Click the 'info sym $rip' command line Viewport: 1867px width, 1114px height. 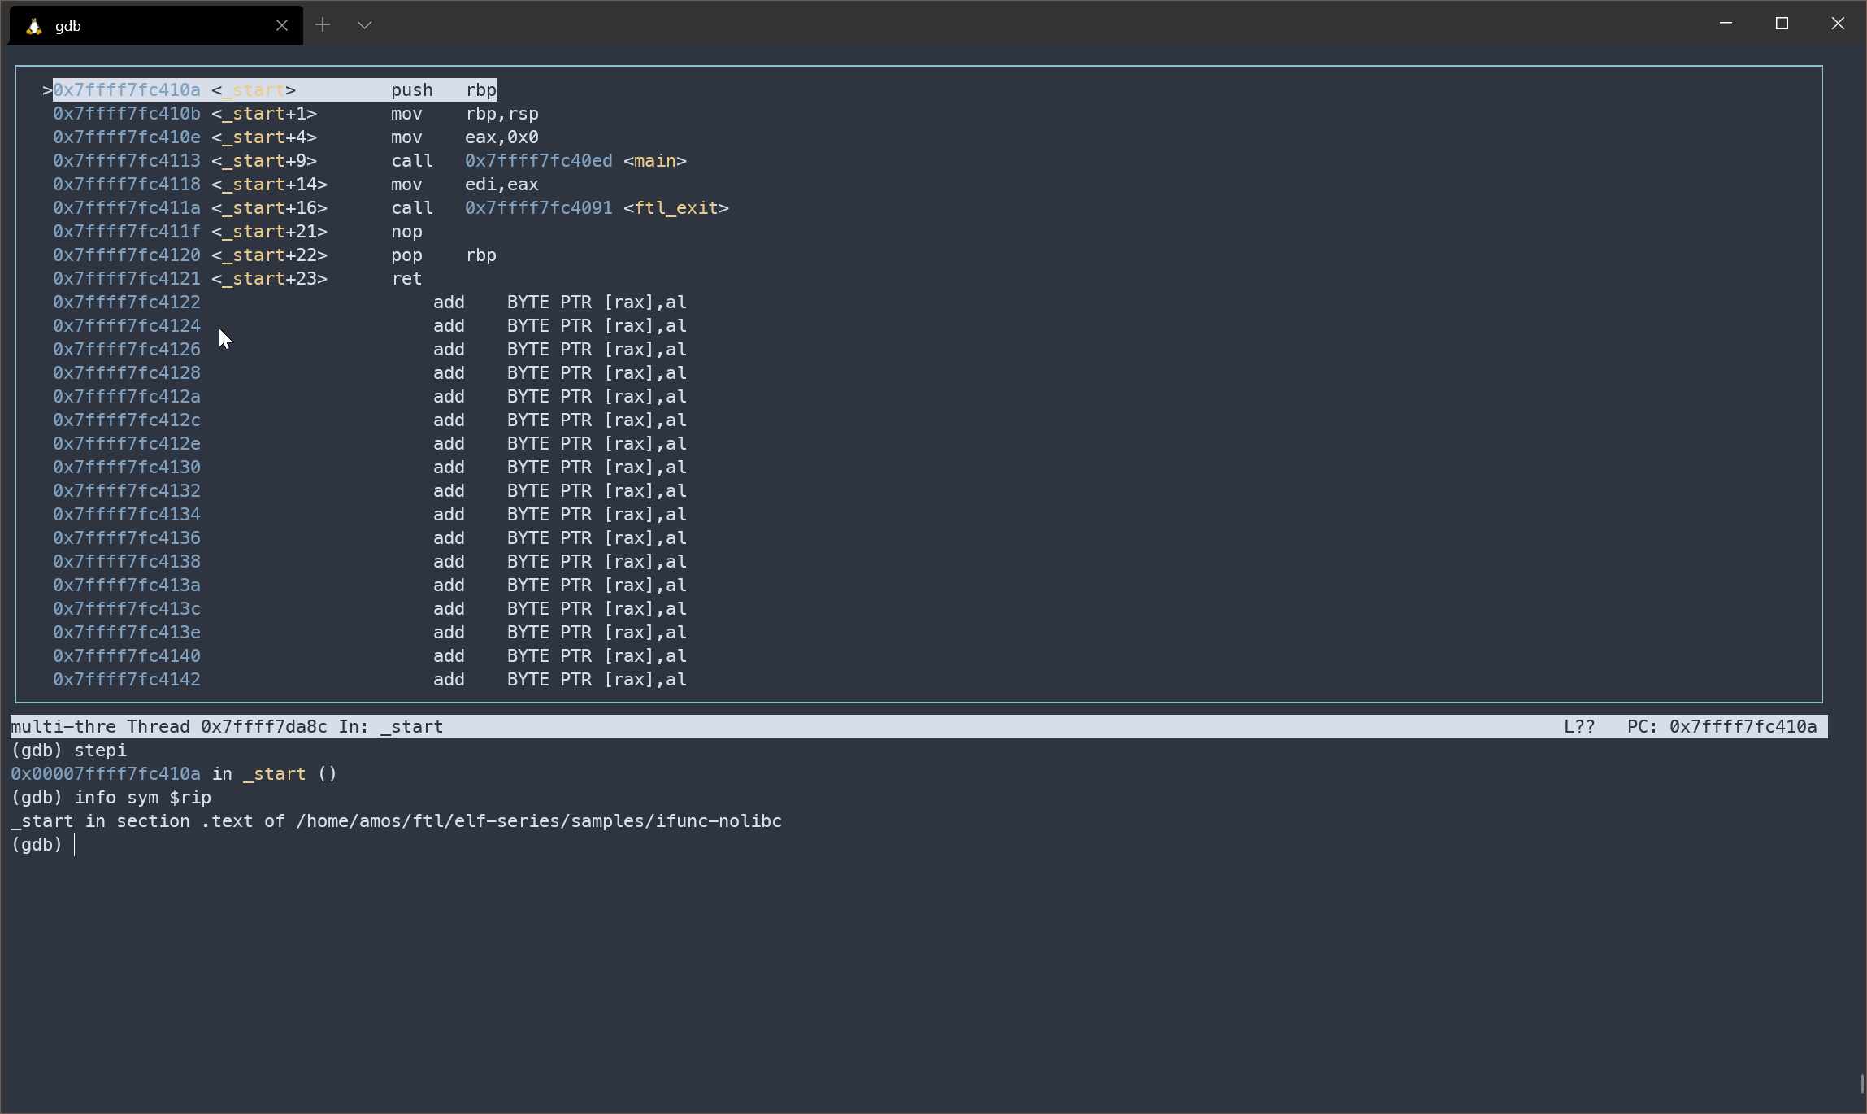[142, 798]
